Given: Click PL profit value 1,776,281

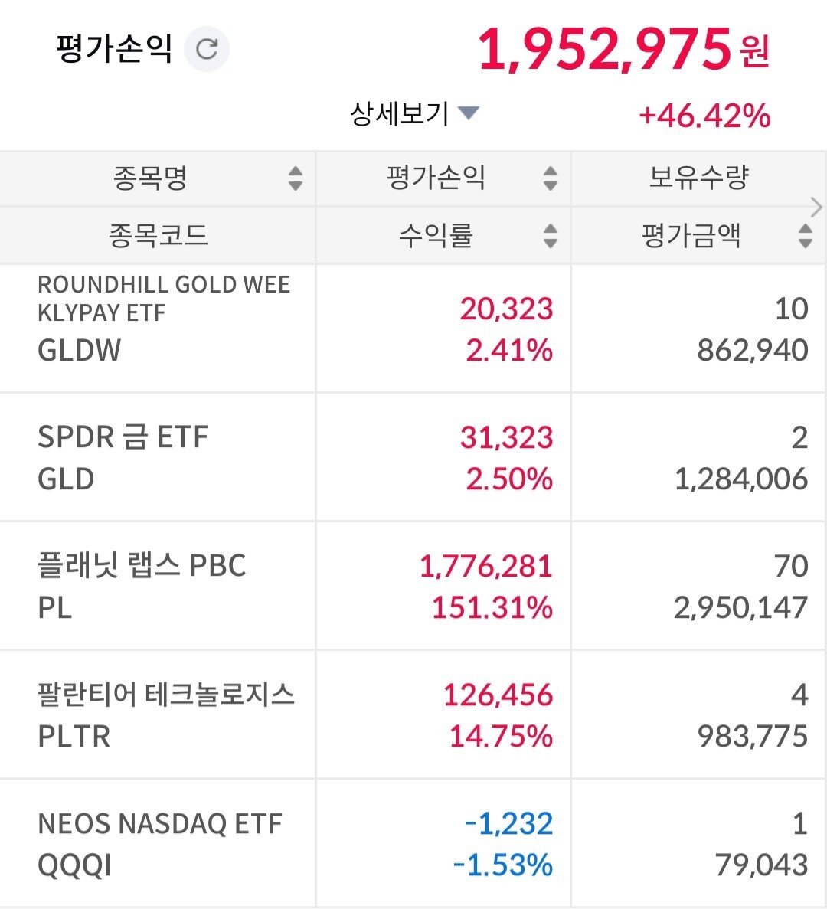Looking at the screenshot, I should (x=485, y=567).
